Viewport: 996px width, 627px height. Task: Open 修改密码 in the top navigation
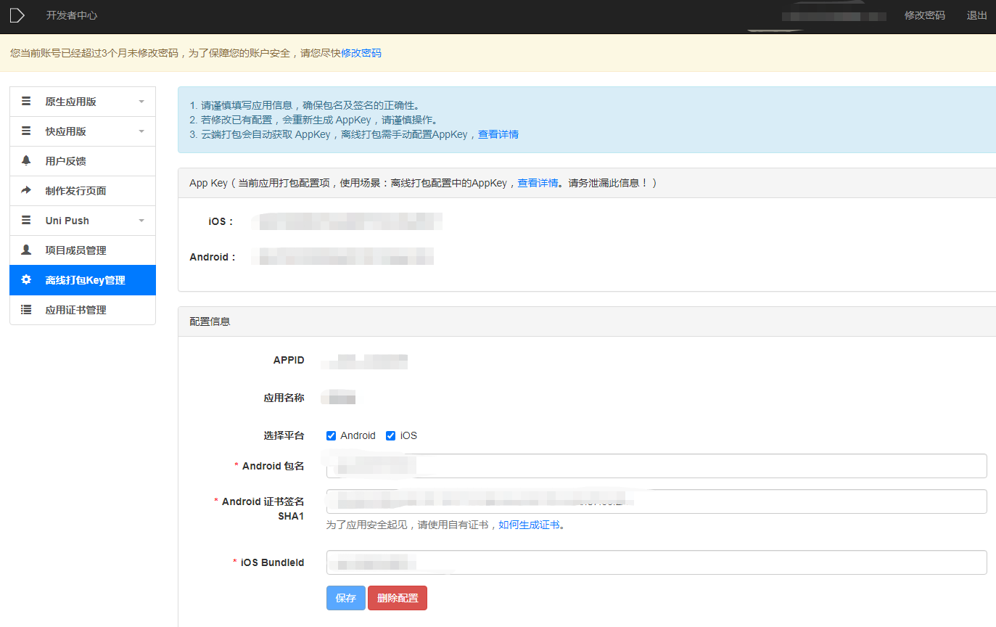point(924,15)
